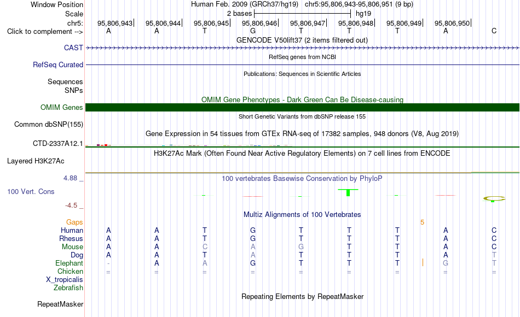This screenshot has height=317, width=520.
Task: Click the Human species row label
Action: 72,230
